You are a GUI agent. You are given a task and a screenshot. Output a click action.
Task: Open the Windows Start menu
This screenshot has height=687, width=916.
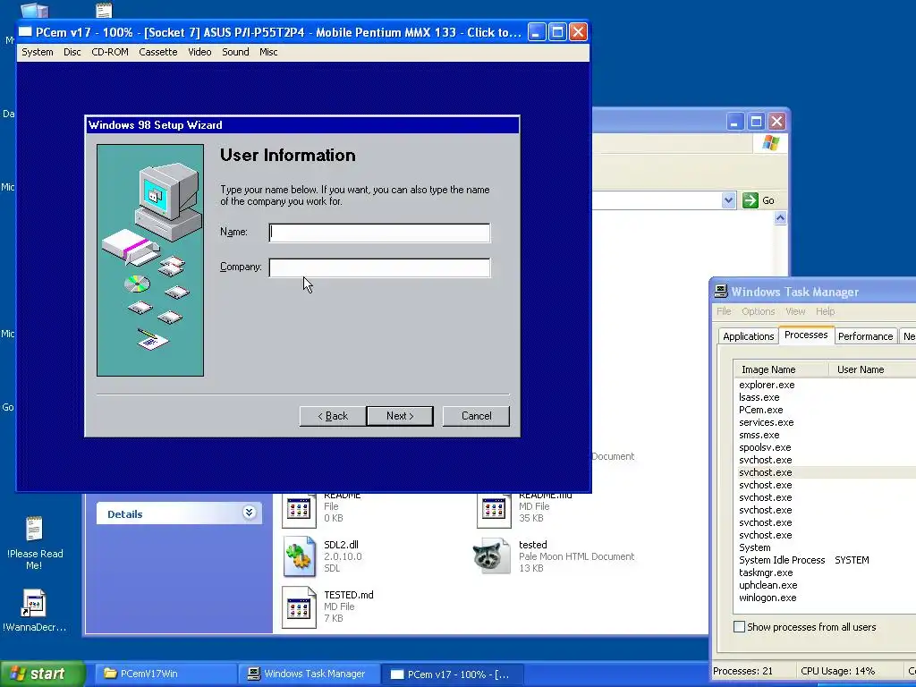42,674
